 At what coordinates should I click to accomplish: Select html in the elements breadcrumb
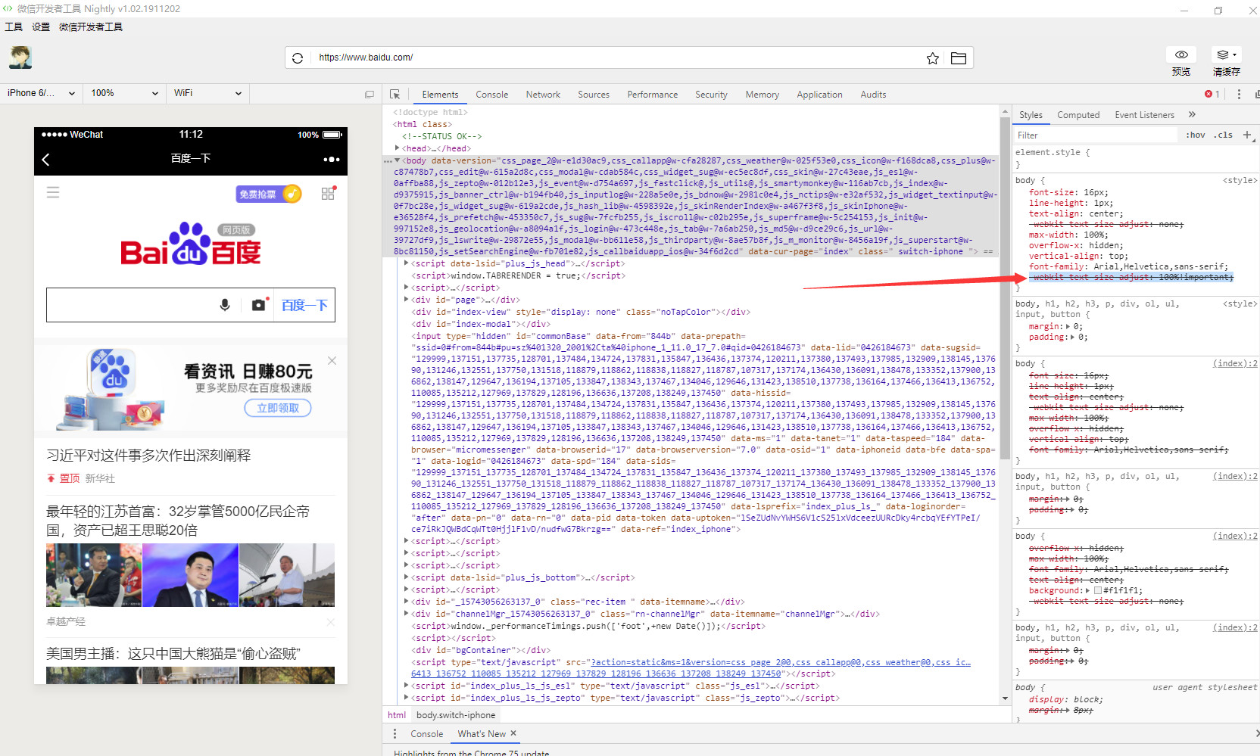click(397, 715)
